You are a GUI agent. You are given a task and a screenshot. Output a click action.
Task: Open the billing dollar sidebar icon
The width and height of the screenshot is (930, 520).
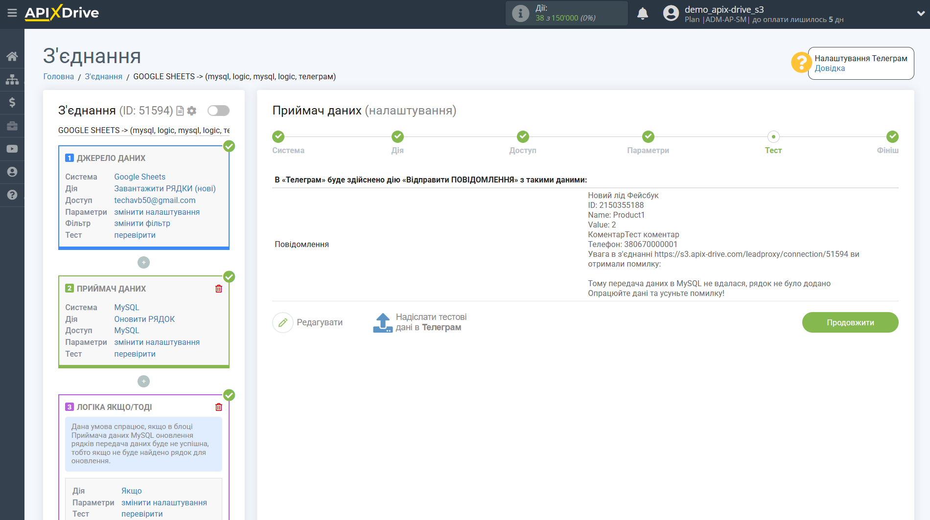pyautogui.click(x=12, y=102)
